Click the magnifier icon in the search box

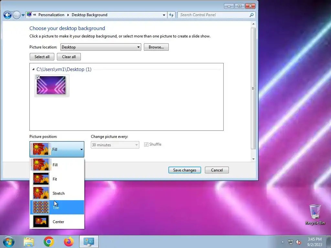tap(251, 15)
